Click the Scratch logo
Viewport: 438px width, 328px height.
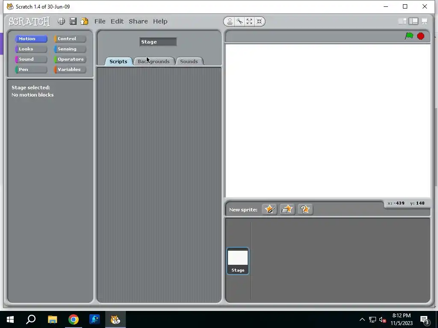29,21
